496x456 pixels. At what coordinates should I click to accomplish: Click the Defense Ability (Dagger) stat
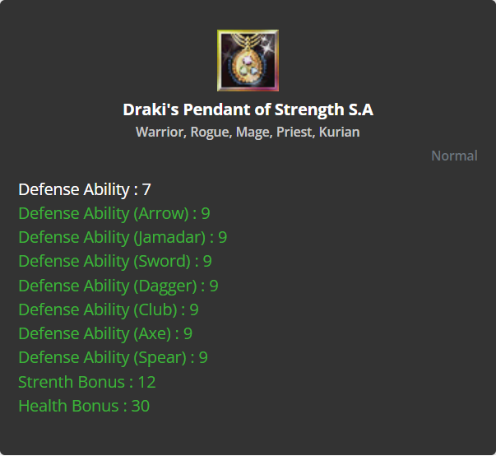(x=118, y=286)
